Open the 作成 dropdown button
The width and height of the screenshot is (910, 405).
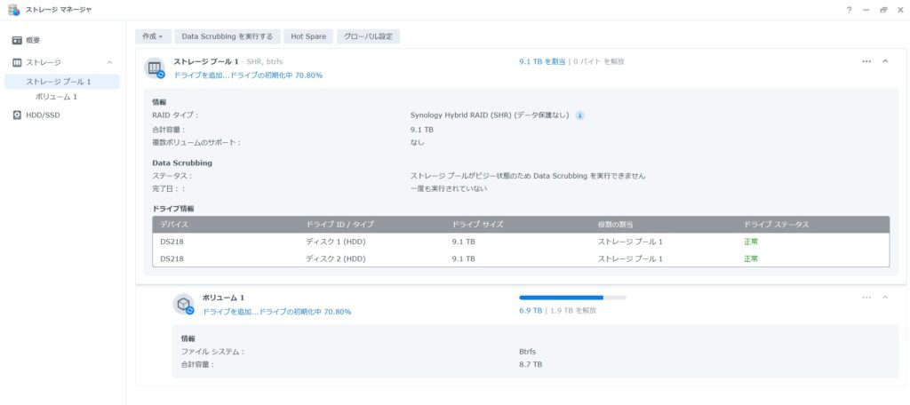coord(153,36)
